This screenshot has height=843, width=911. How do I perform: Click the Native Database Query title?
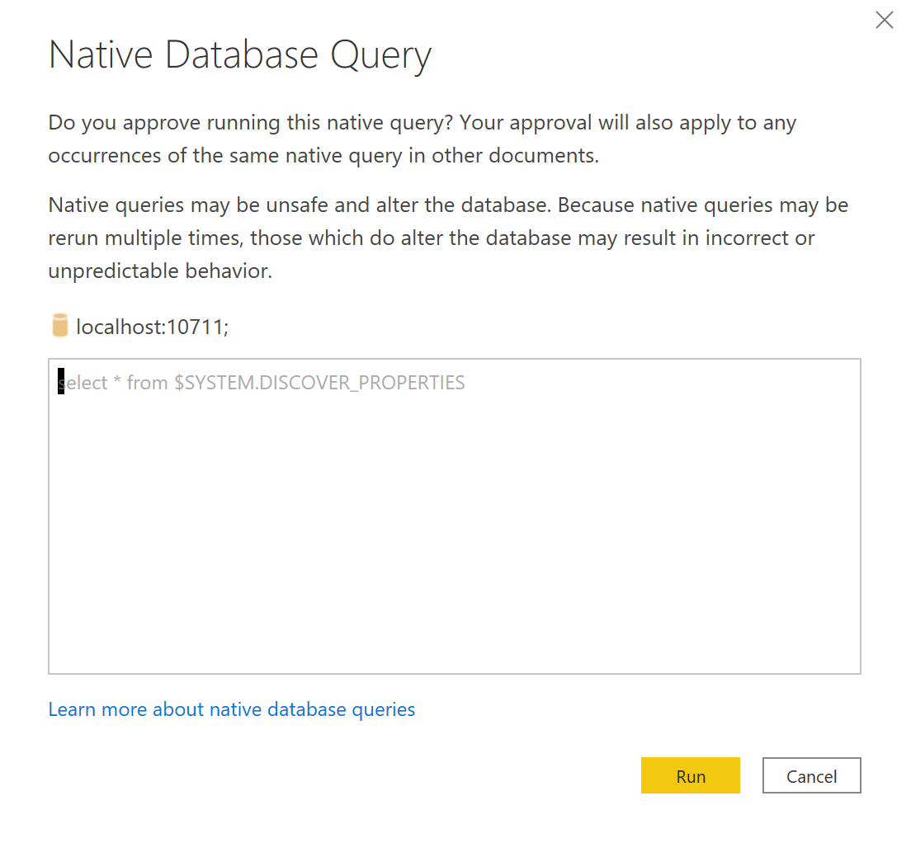click(x=239, y=56)
